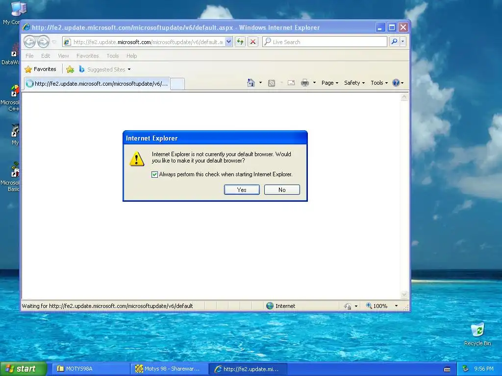Click the warning triangle icon in dialog
The image size is (502, 376).
point(137,159)
